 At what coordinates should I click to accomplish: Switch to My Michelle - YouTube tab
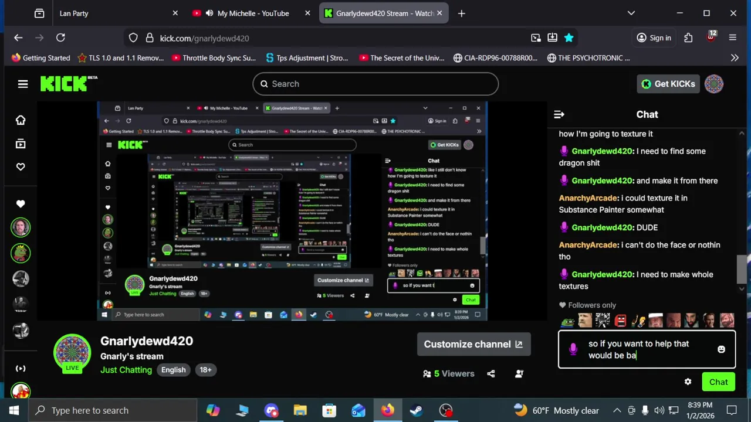tap(253, 13)
